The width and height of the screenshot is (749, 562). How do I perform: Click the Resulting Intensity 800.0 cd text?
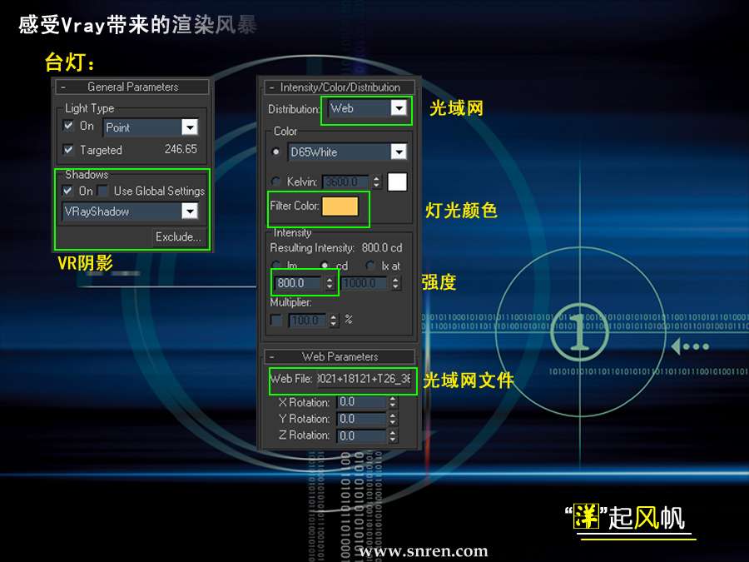[336, 247]
